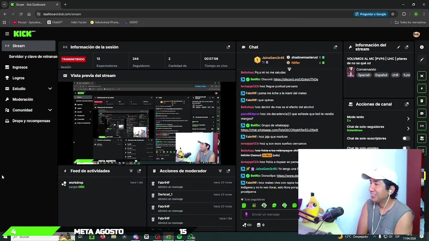The height and width of the screenshot is (241, 429).
Task: Click the workdrop activity feed entry
Action: (x=102, y=185)
